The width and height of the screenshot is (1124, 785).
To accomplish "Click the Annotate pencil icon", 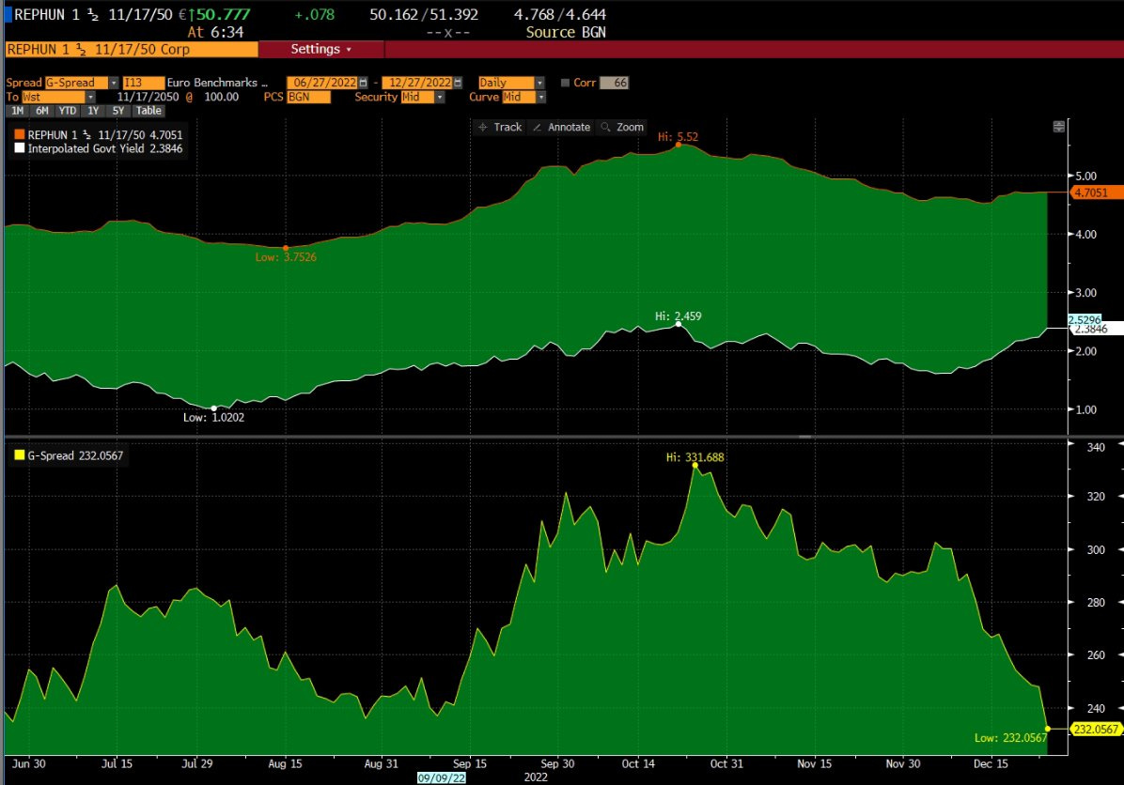I will coord(537,128).
